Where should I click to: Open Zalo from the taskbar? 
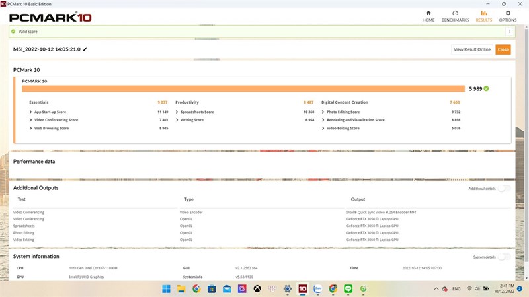318,288
